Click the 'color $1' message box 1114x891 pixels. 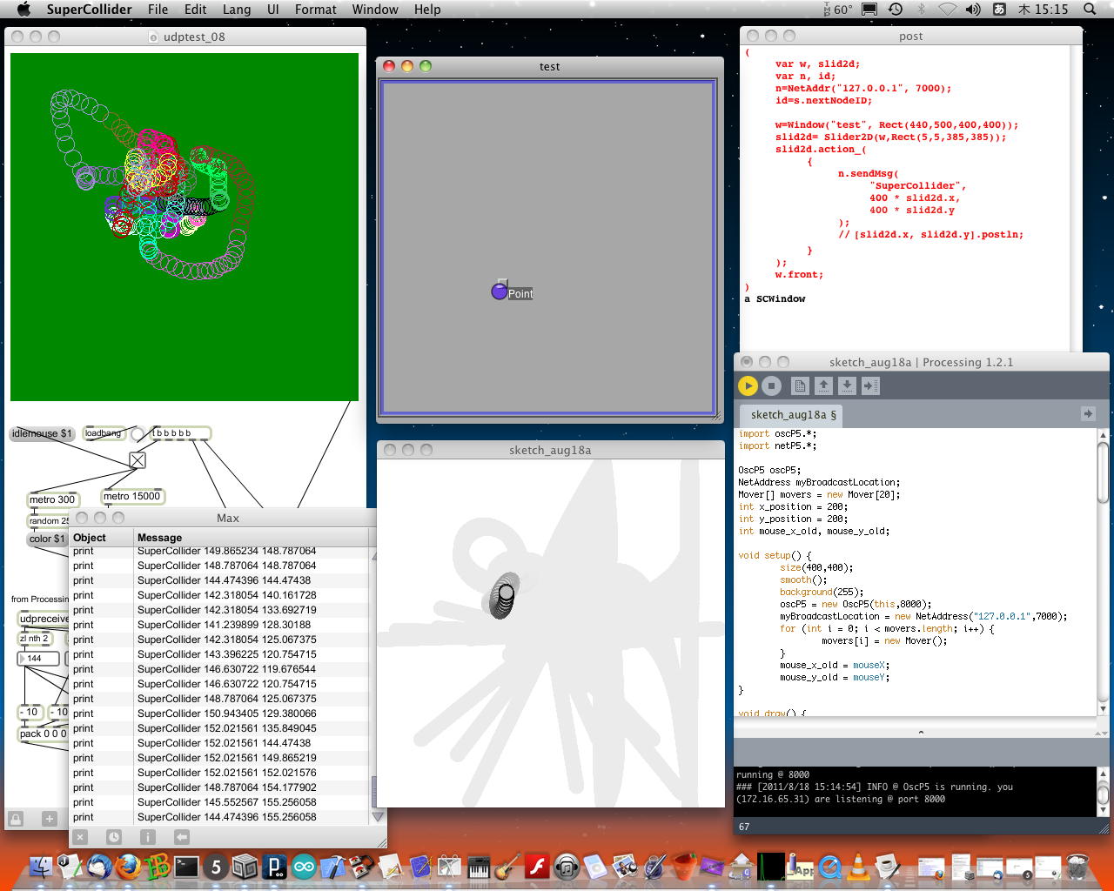47,539
